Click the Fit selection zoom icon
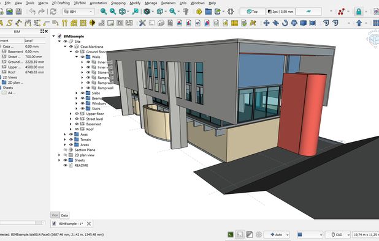379x241 pixels. click(113, 12)
